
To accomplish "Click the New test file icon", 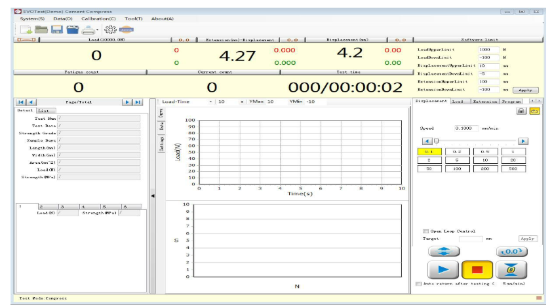I will (26, 30).
